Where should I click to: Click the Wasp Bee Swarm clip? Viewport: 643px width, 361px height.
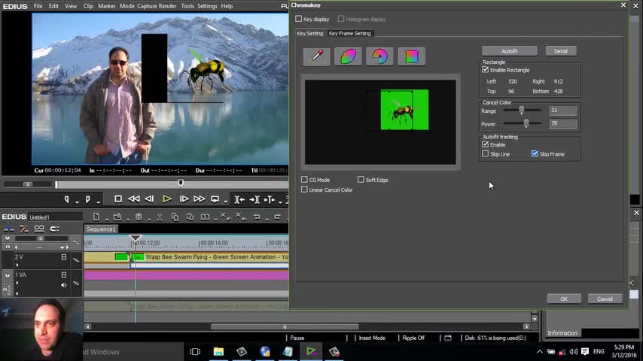click(x=210, y=257)
